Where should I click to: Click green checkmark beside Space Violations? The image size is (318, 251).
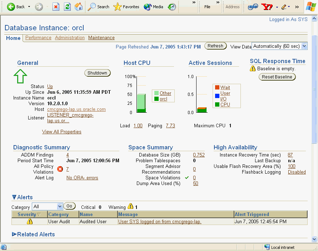(x=186, y=178)
